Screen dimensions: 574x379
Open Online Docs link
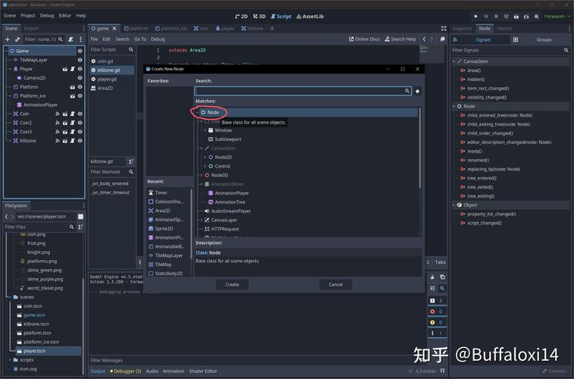click(x=364, y=39)
